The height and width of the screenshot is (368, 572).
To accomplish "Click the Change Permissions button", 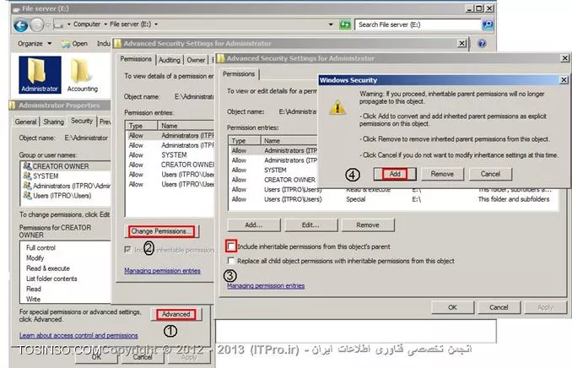I will pyautogui.click(x=161, y=231).
